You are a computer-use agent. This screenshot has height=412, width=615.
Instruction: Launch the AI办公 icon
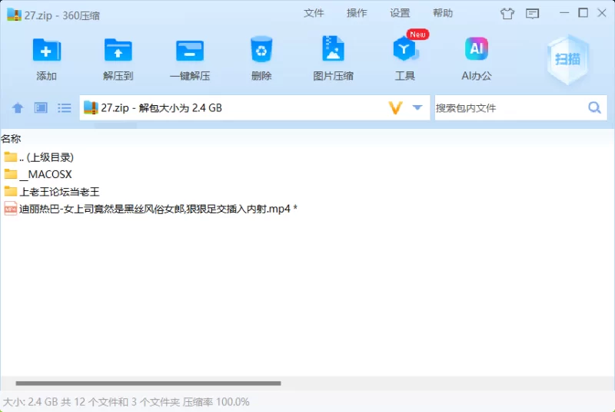coord(477,51)
